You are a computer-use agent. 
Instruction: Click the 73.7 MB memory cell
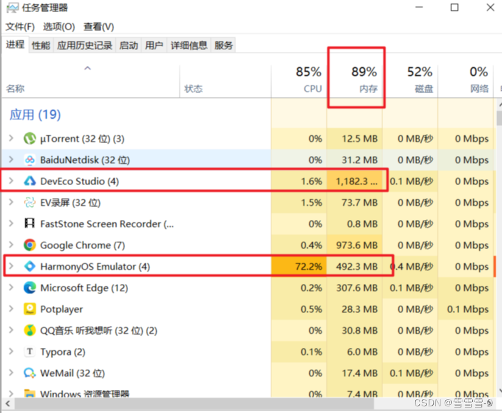(x=354, y=202)
